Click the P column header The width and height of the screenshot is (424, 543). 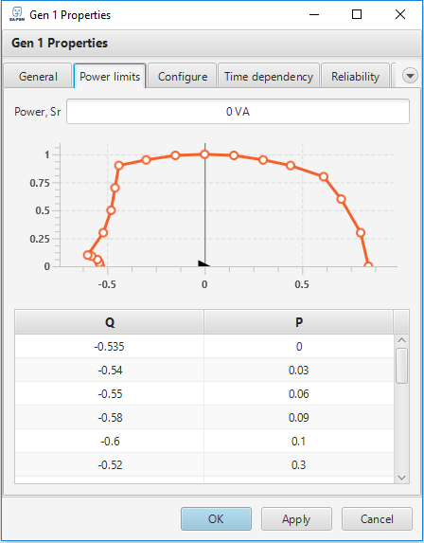tap(299, 322)
